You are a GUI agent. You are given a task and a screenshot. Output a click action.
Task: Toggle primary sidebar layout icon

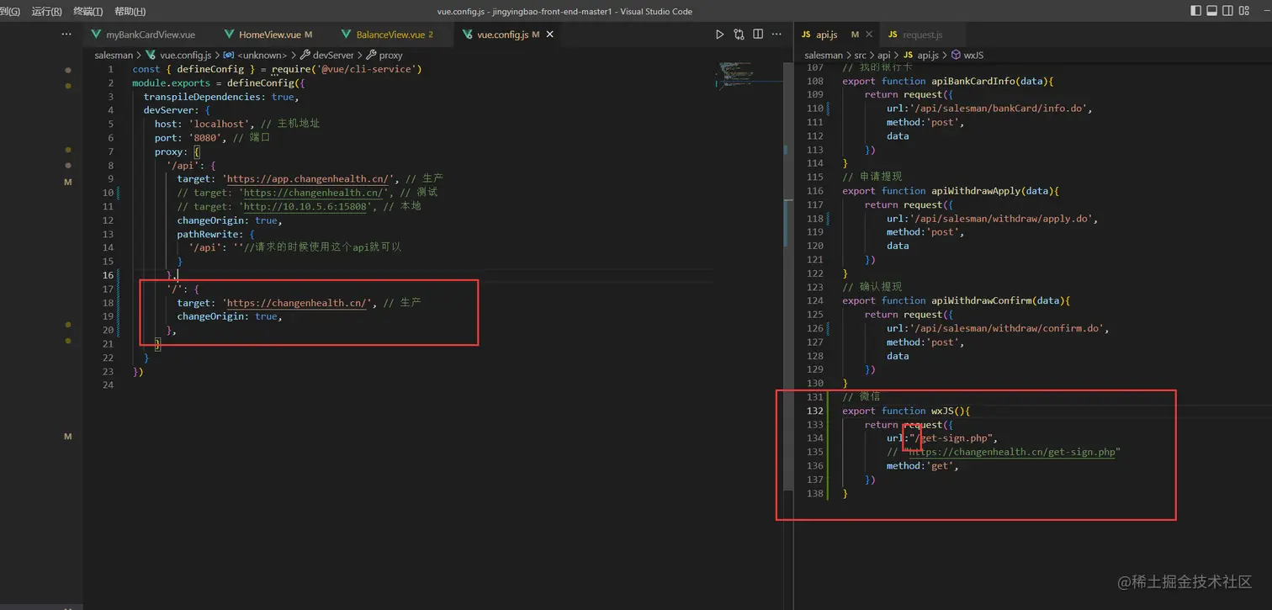1196,11
